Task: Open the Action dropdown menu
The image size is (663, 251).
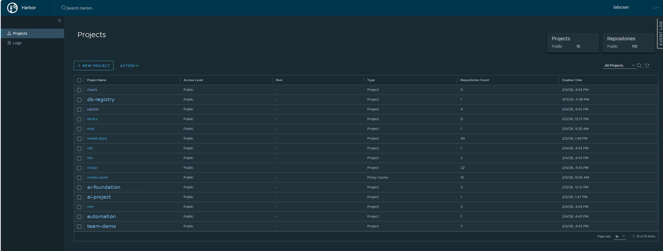Action: click(129, 66)
